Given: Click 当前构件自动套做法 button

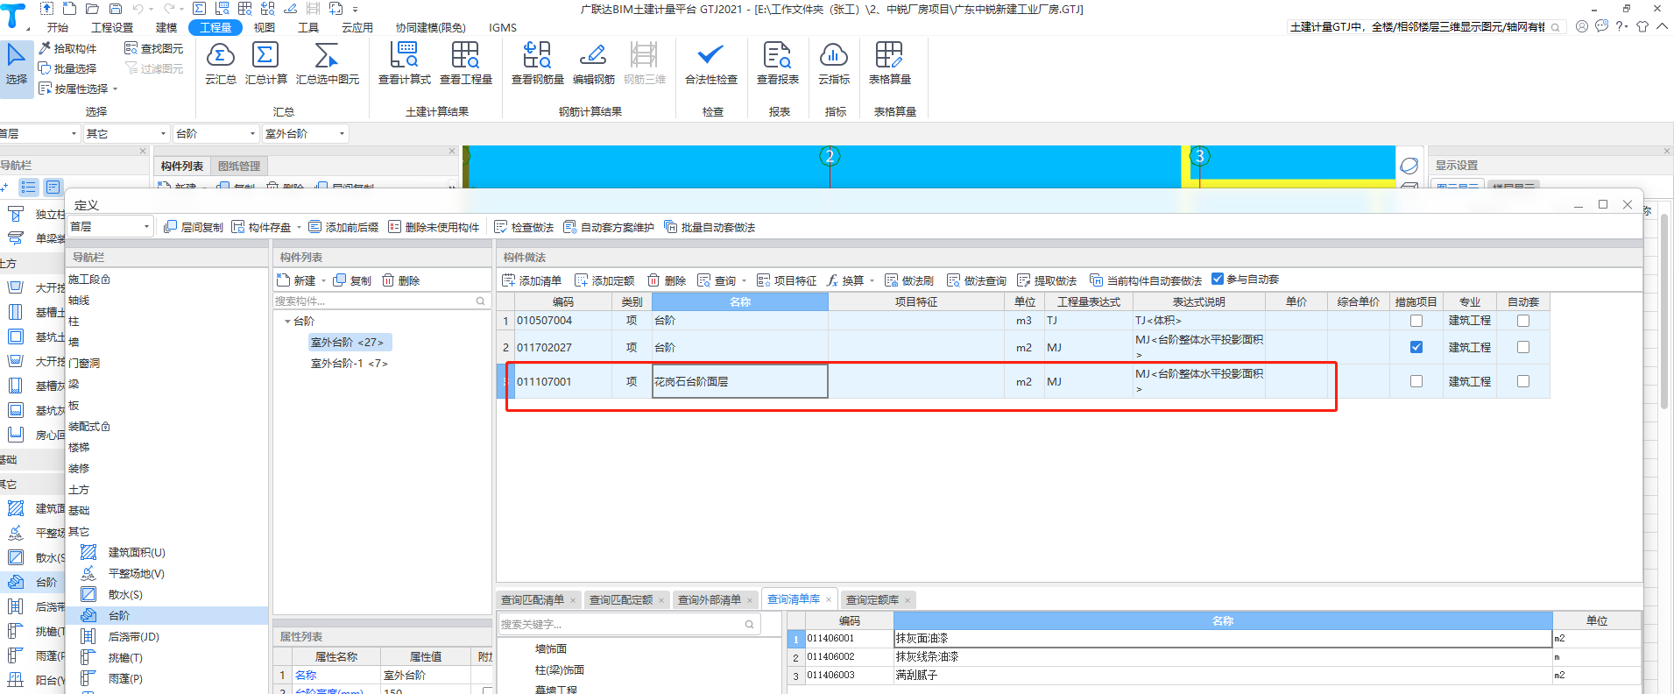Looking at the screenshot, I should coord(1146,280).
